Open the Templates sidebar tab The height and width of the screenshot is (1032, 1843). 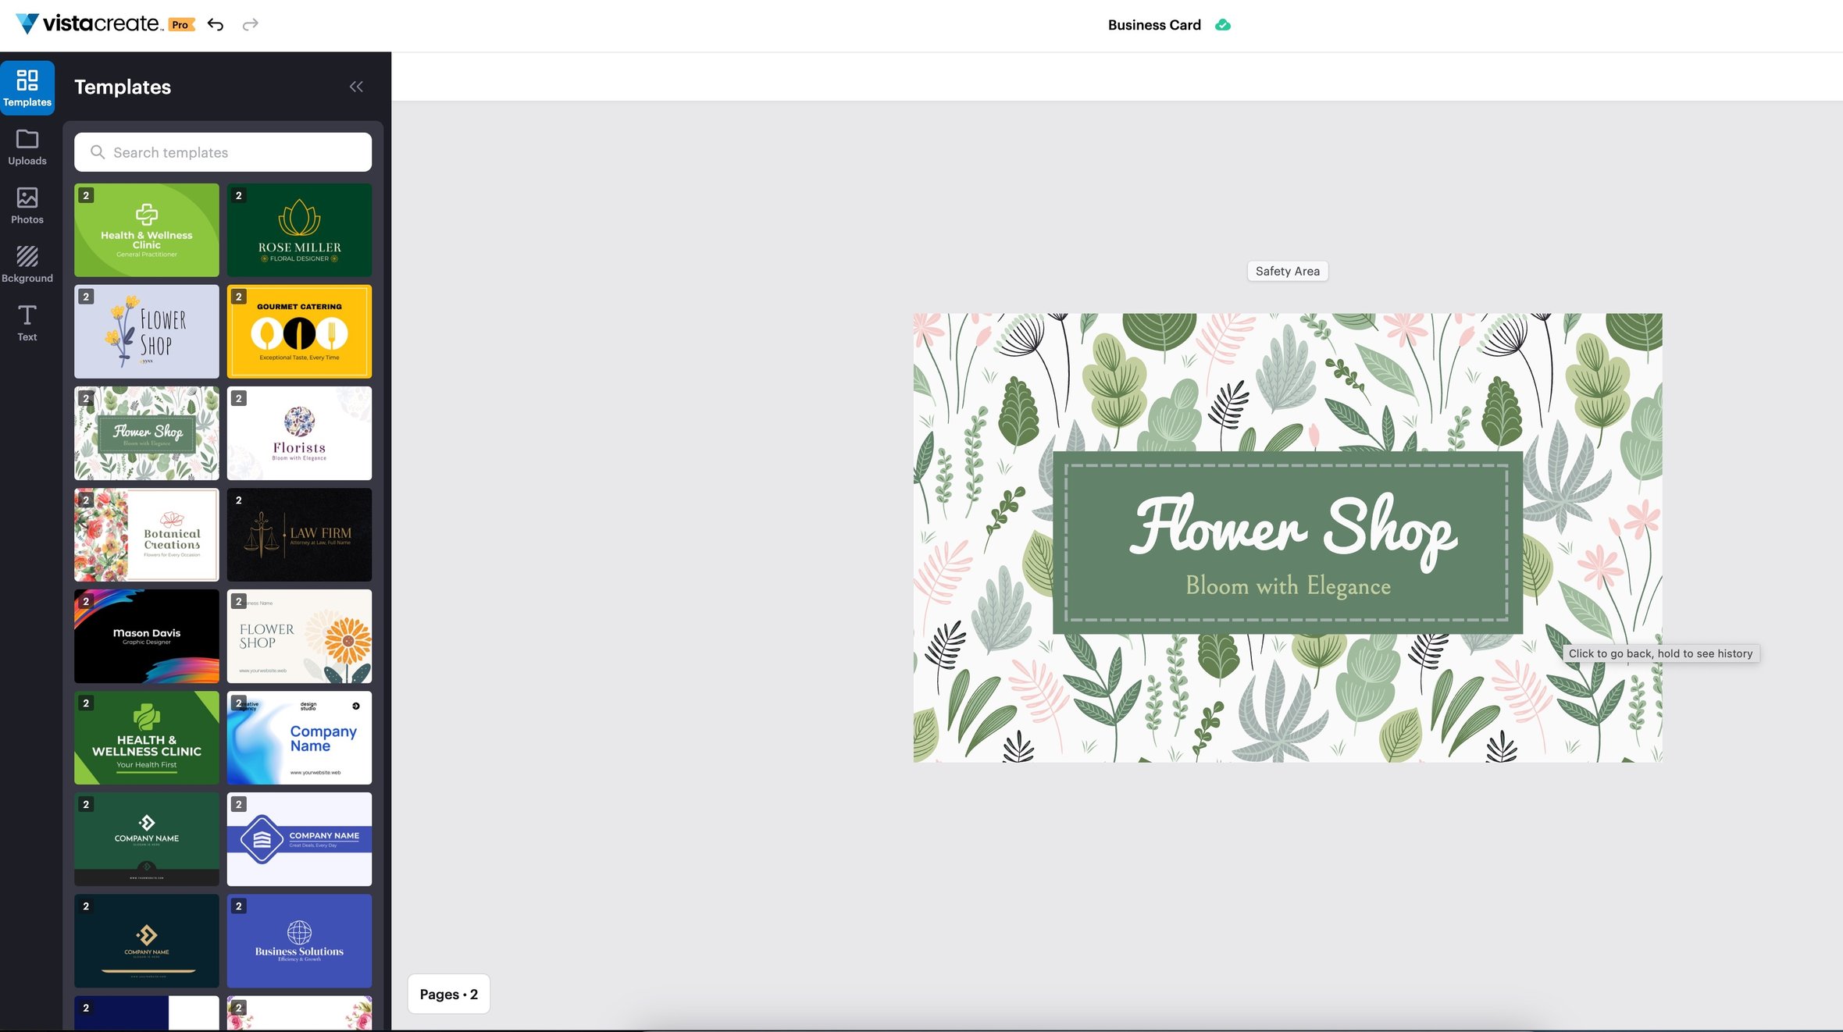[x=27, y=87]
